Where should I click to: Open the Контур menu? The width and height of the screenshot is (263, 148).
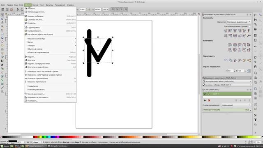click(35, 5)
